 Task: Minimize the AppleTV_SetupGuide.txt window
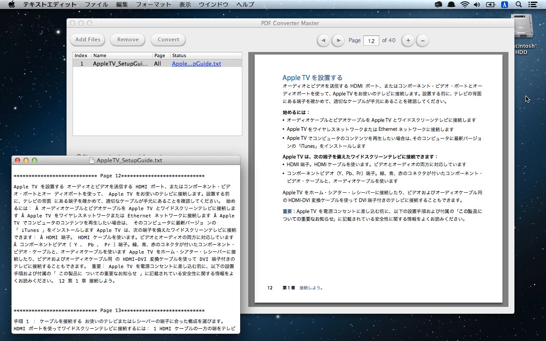coord(26,160)
